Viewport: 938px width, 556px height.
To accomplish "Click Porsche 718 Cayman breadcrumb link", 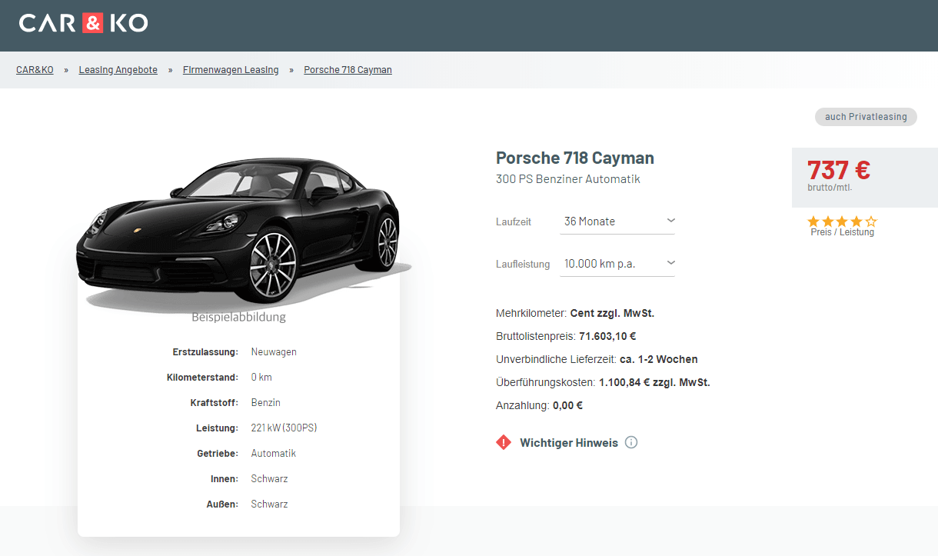I will pos(348,70).
